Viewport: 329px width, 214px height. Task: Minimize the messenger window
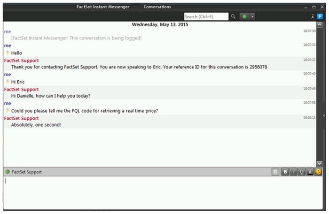[x=305, y=8]
